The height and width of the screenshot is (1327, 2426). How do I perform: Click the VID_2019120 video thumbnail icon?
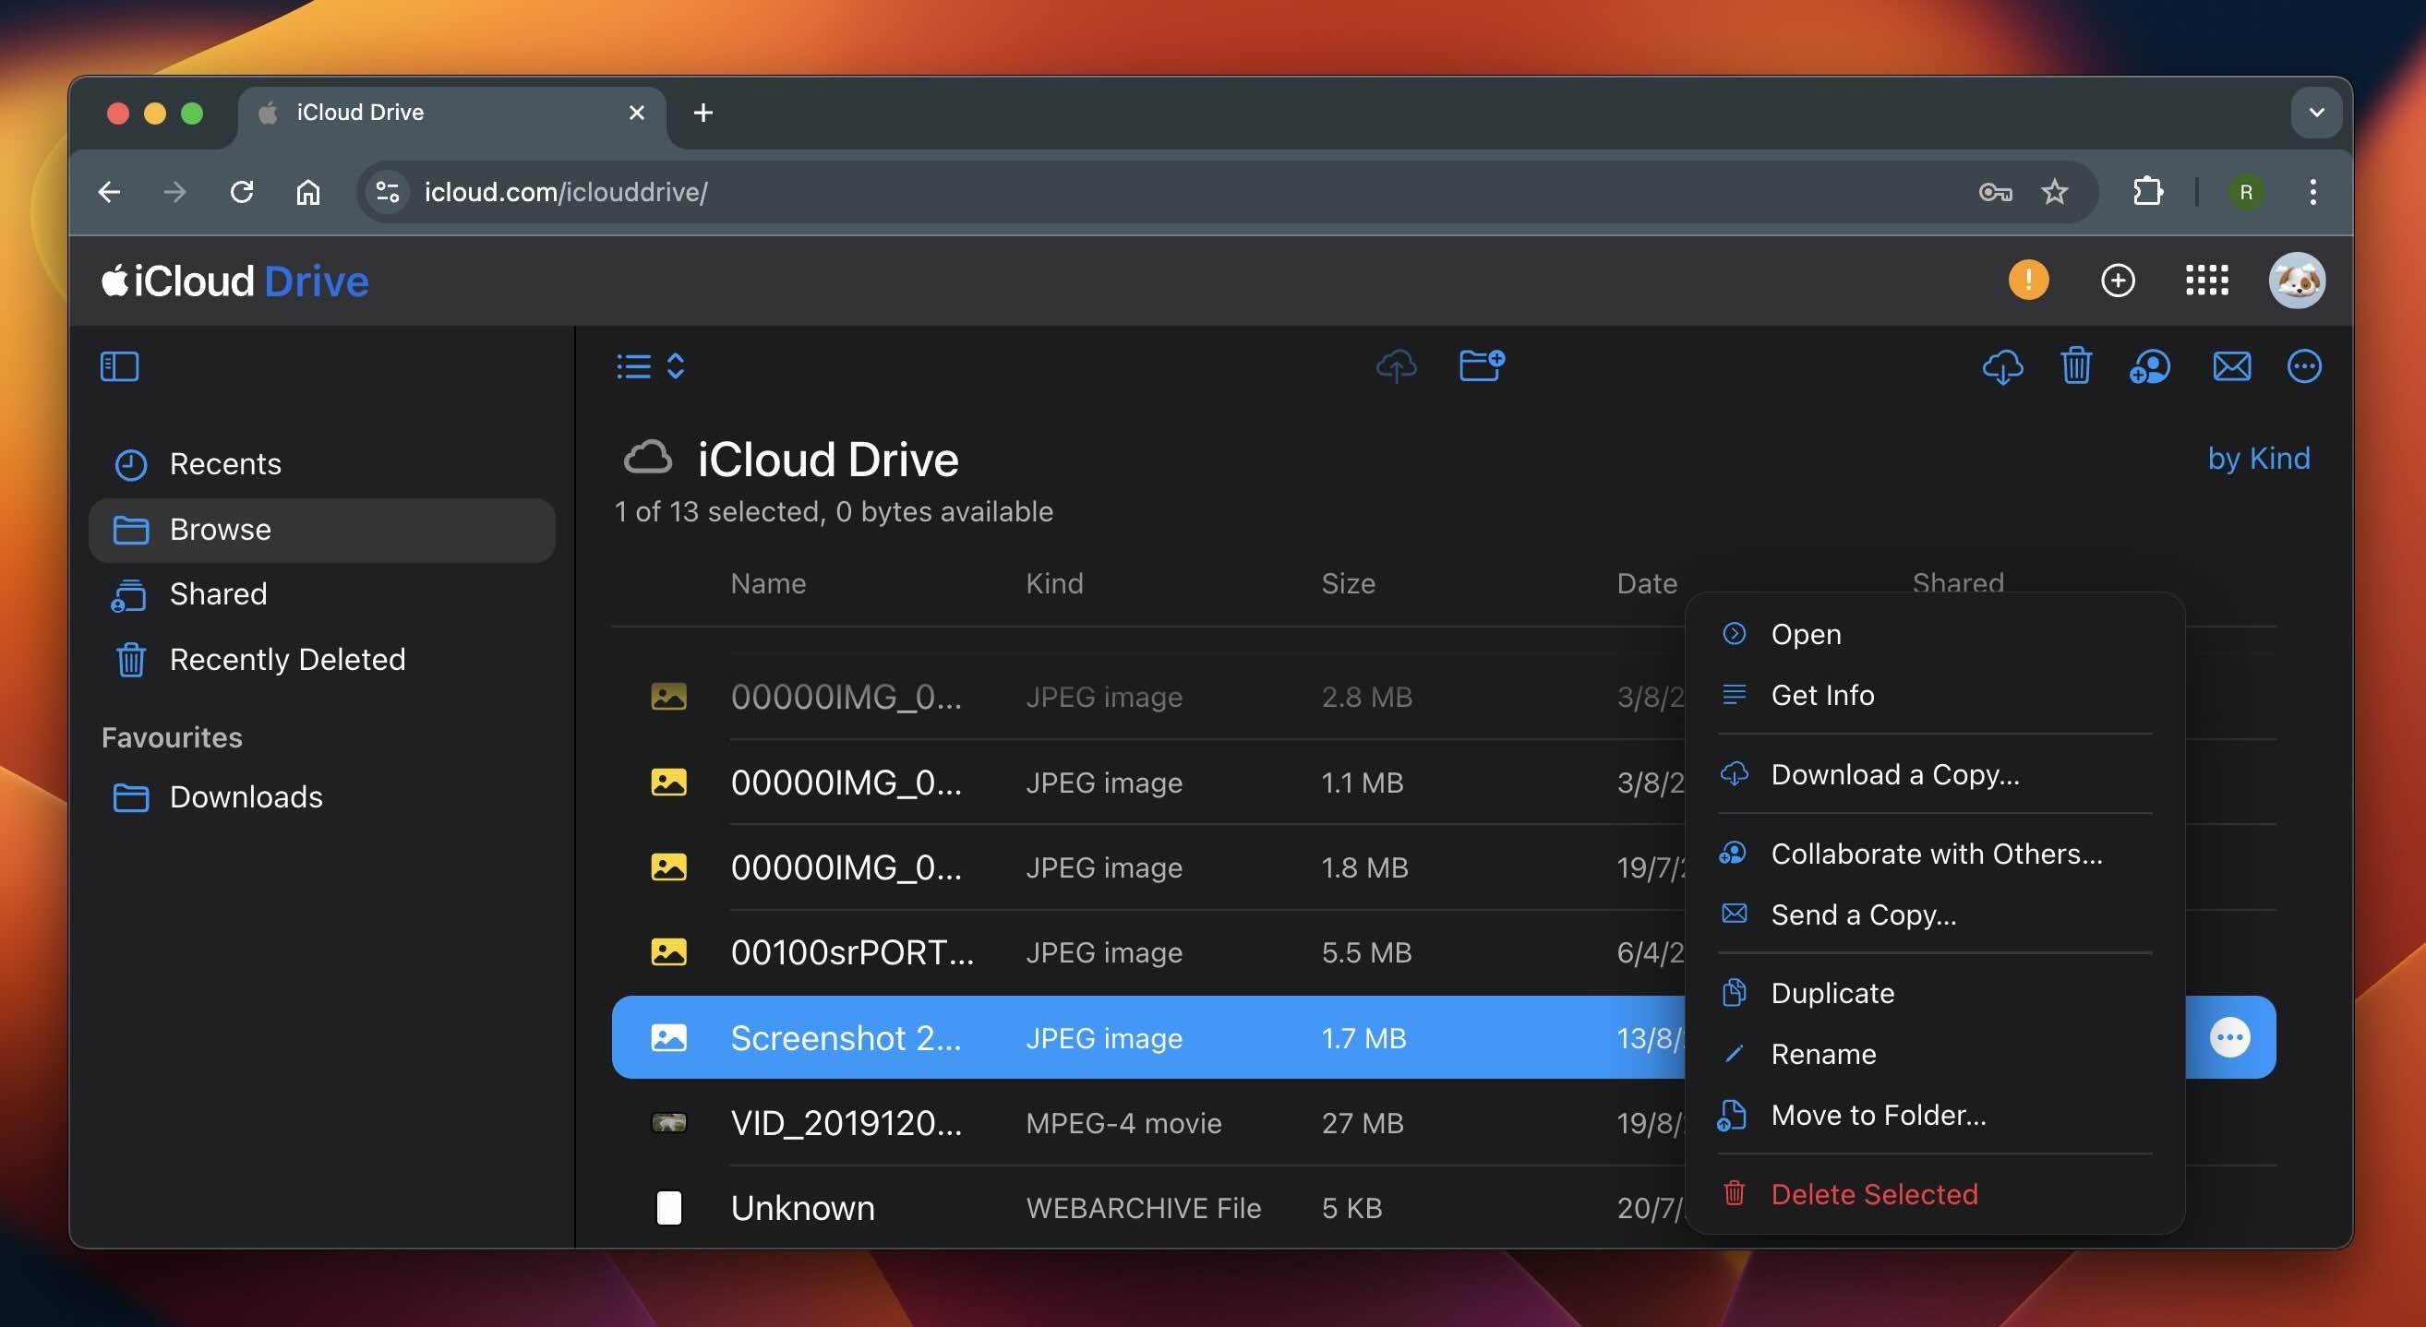[668, 1123]
